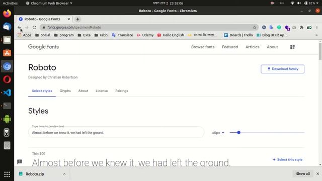Viewport: 322px width, 181px height.
Task: Click Show all downloads
Action: (x=303, y=174)
